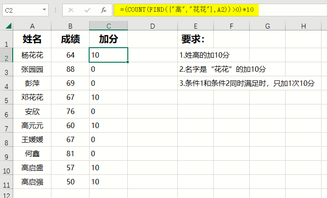Viewport: 327px width, 198px height.
Task: Click the text 1.姓高的加10分
Action: pyautogui.click(x=204, y=55)
